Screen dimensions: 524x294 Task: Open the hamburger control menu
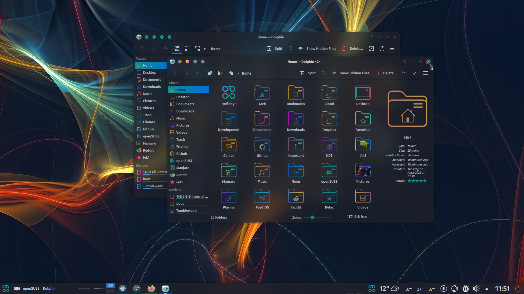(x=425, y=73)
